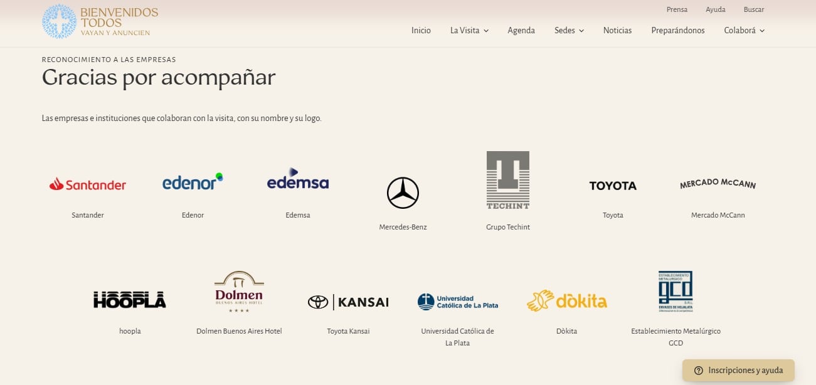
Task: Open the Ayuda link
Action: tap(716, 9)
